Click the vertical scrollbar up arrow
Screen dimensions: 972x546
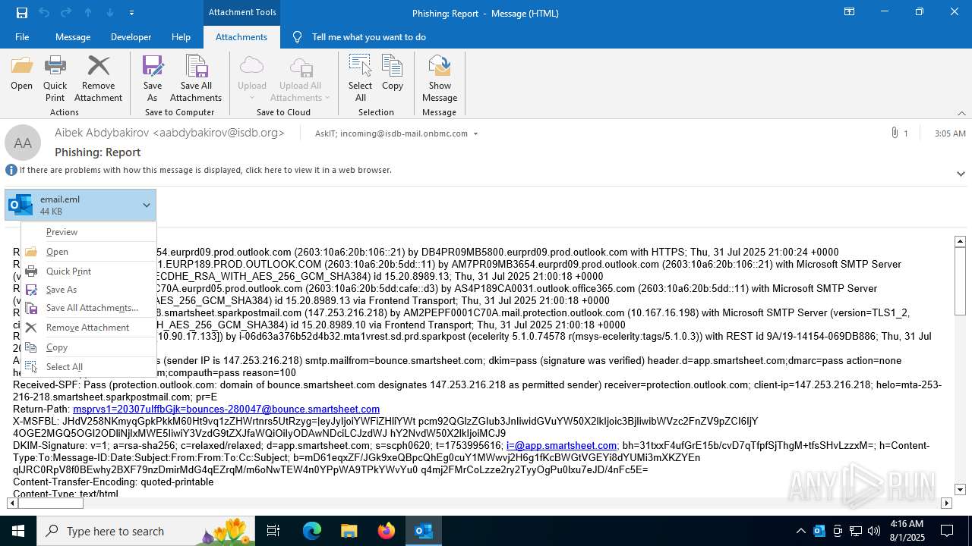click(960, 242)
